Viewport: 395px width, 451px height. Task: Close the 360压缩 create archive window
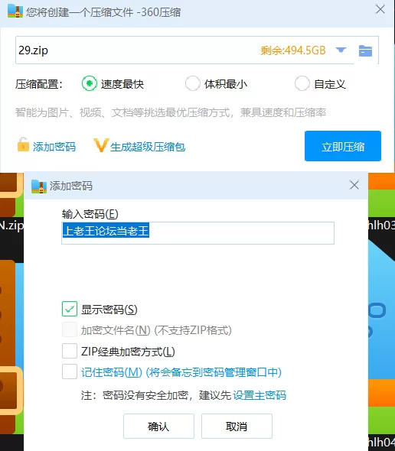(x=380, y=9)
